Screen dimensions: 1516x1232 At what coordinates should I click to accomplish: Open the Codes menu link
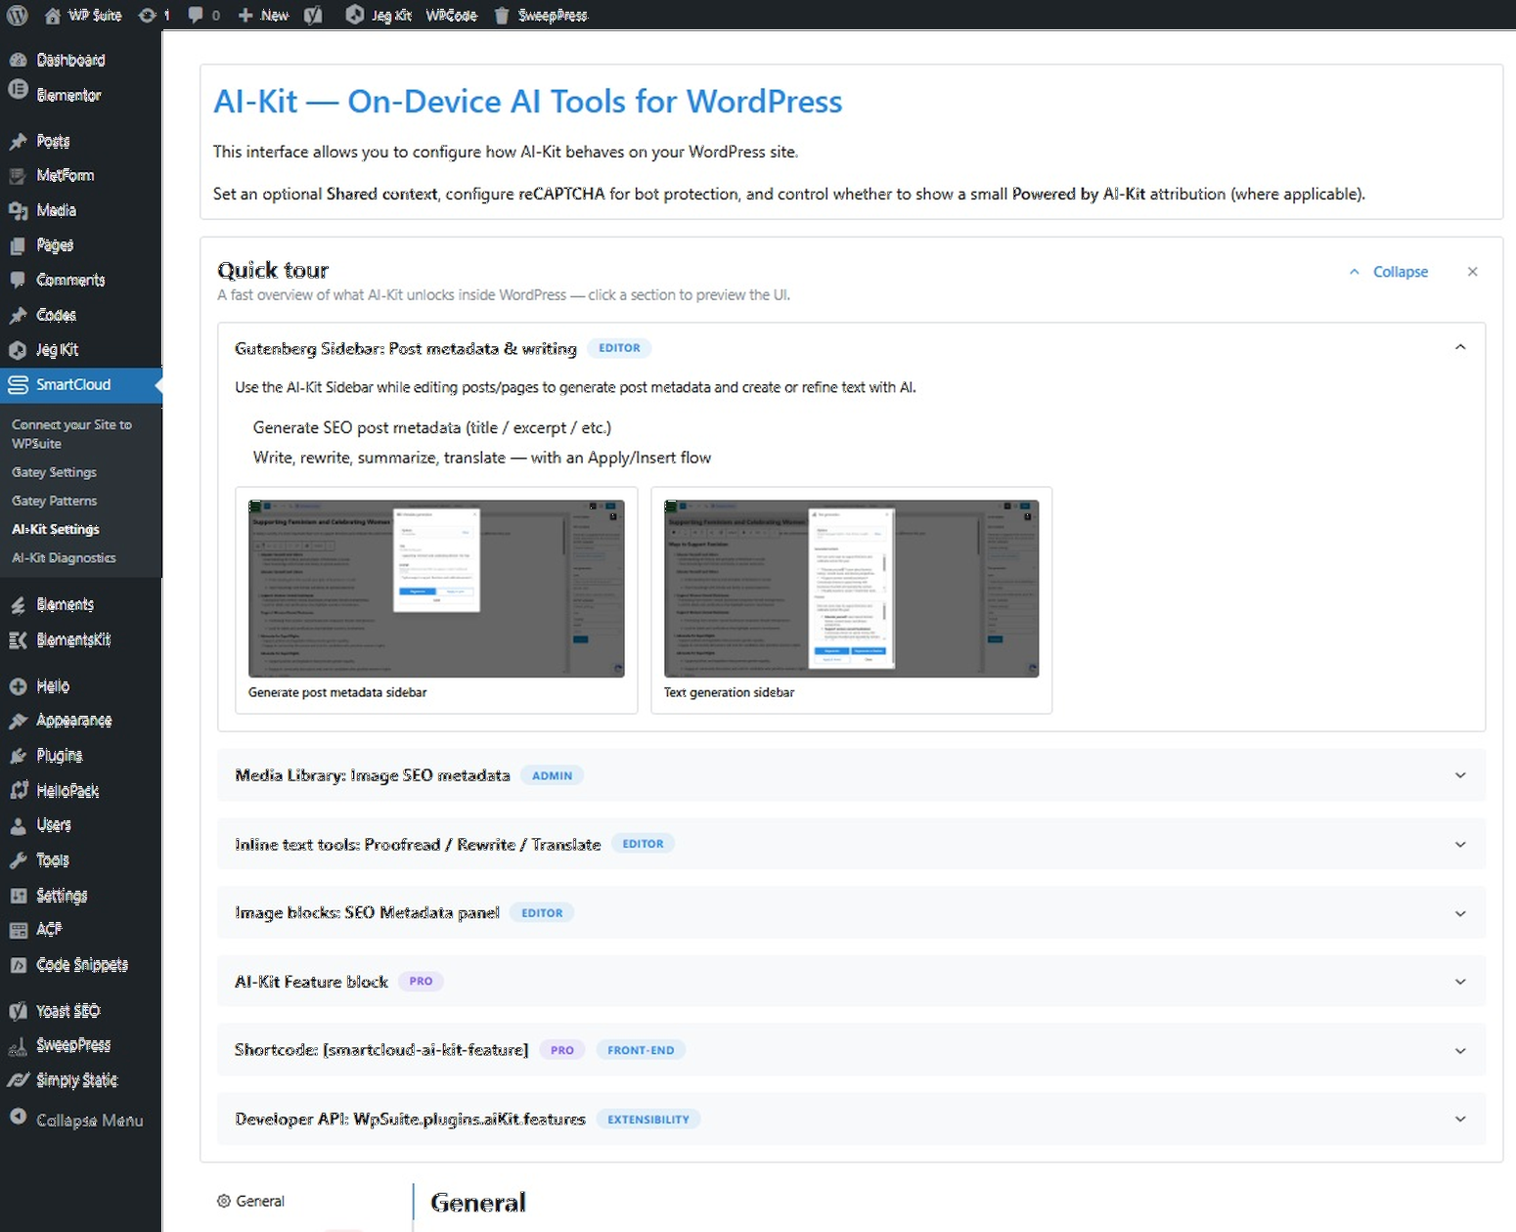click(56, 315)
